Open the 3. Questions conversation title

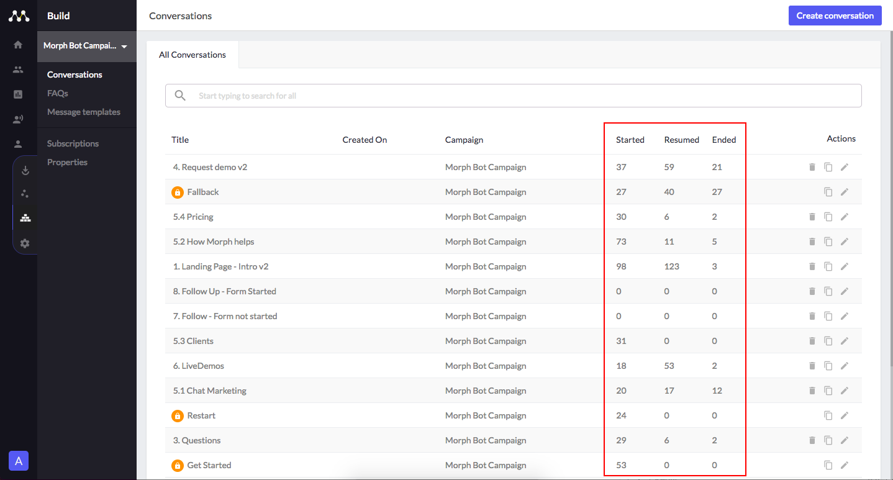tap(197, 440)
